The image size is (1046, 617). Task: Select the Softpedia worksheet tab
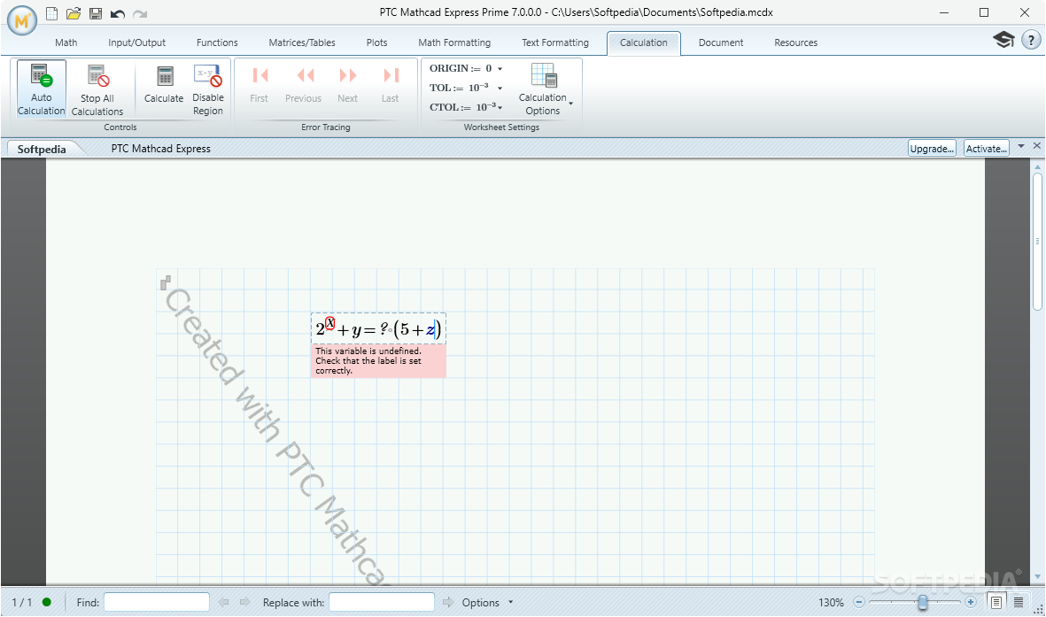[42, 149]
